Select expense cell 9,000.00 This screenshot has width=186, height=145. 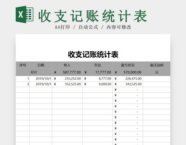point(97,84)
